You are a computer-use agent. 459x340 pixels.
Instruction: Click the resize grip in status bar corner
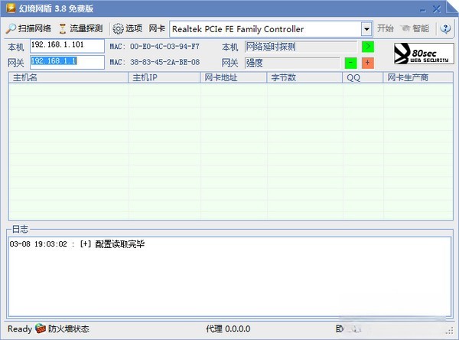coord(449,331)
